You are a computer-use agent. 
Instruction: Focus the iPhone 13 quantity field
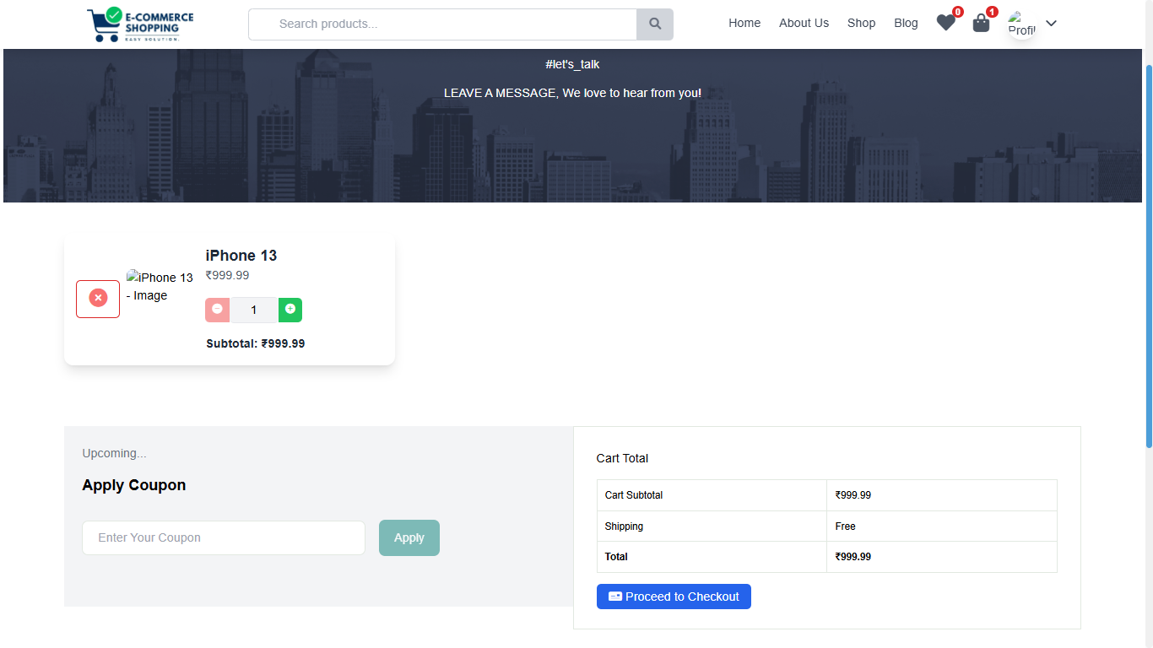pyautogui.click(x=254, y=310)
